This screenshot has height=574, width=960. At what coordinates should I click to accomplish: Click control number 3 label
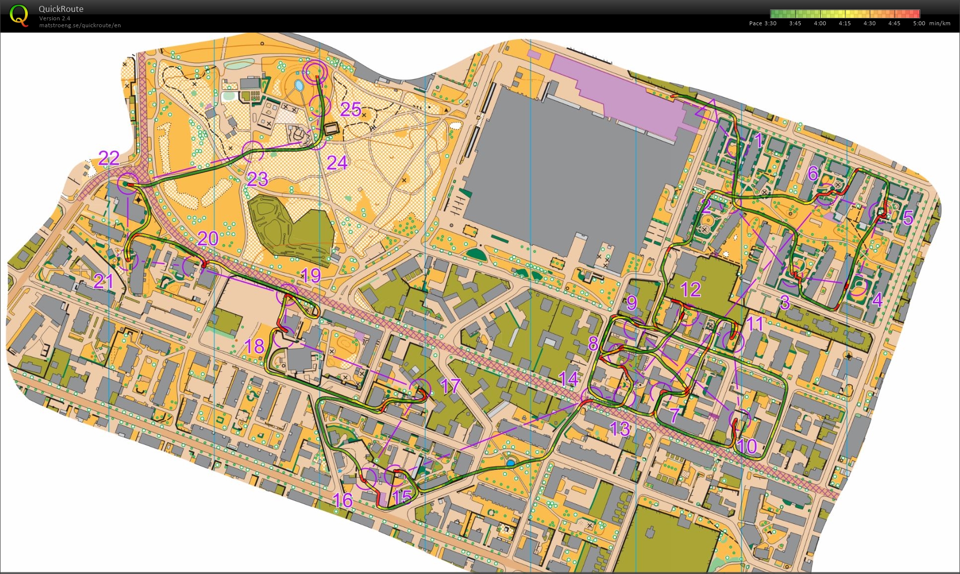[784, 302]
